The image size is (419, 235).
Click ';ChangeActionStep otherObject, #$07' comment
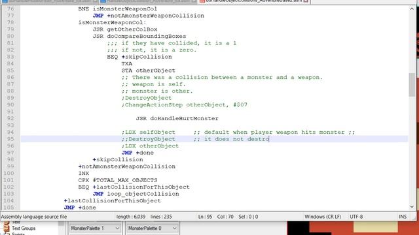(x=185, y=104)
